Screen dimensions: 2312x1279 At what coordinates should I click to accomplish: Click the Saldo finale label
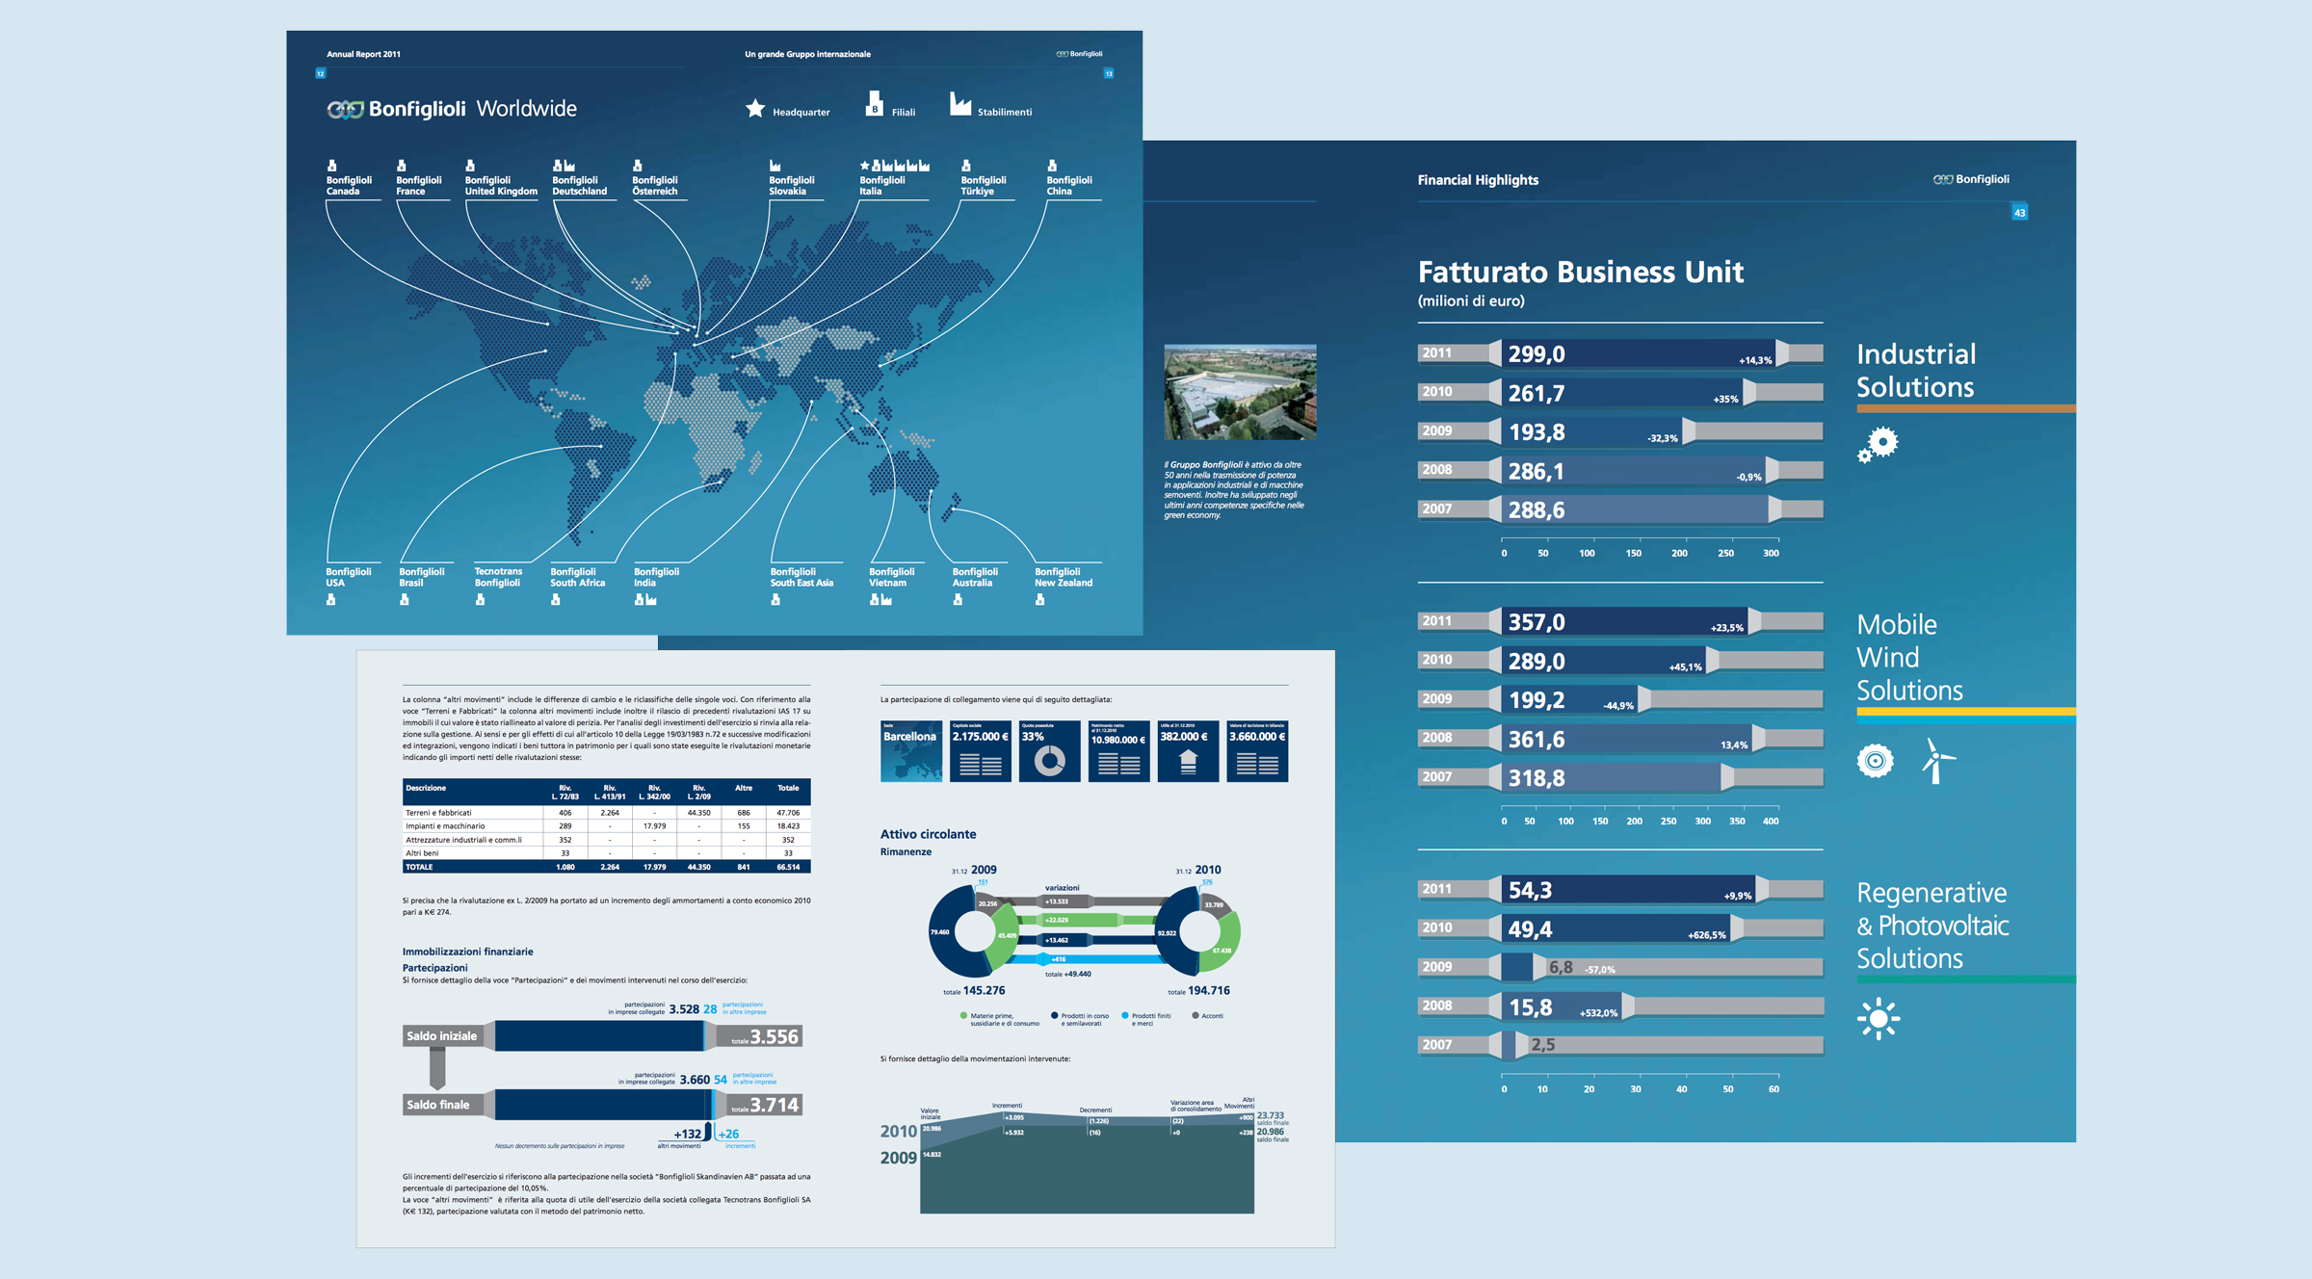point(438,1105)
